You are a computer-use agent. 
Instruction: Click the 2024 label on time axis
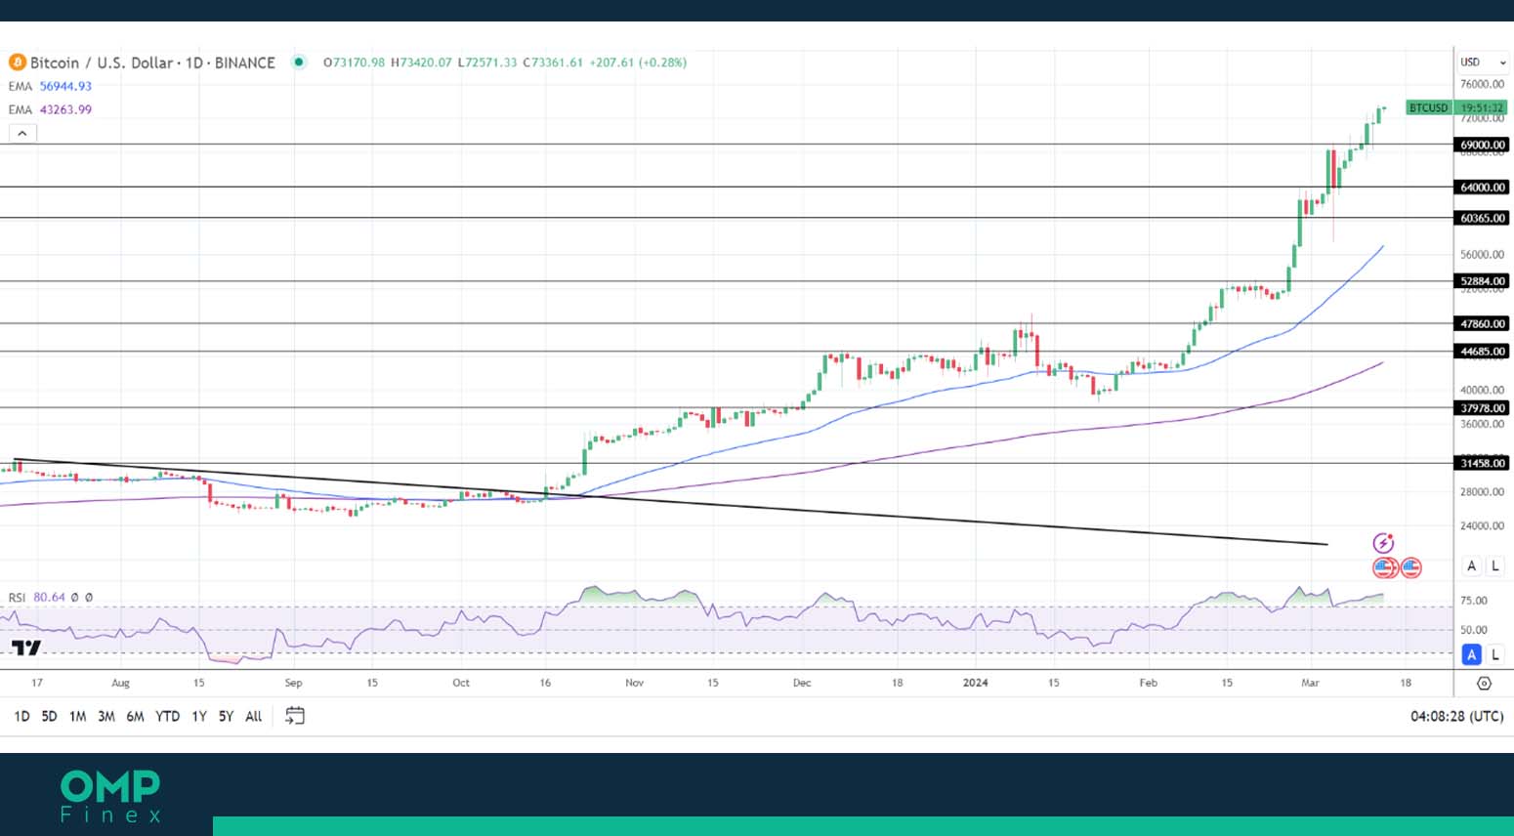point(975,683)
